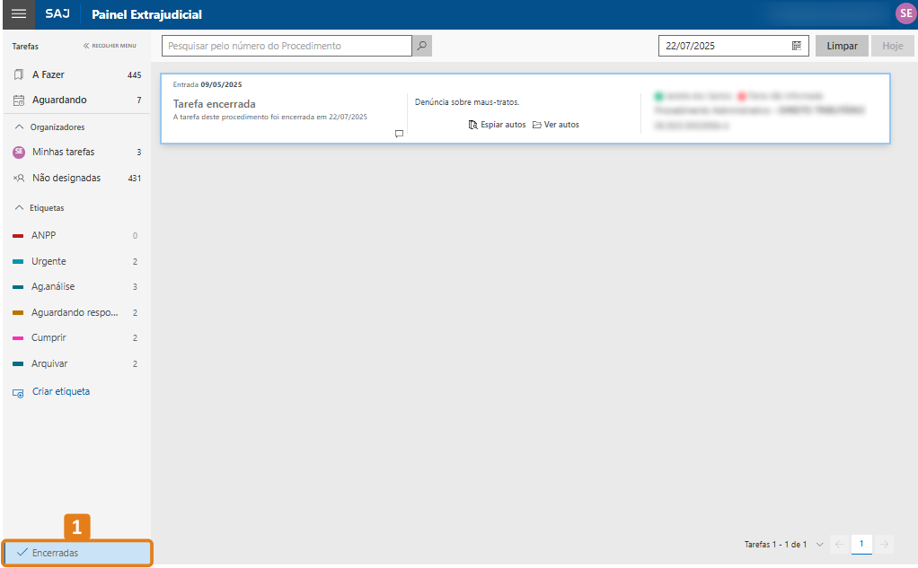Screen dimensions: 918x568
Task: Open the date picker calendar icon
Action: (x=797, y=46)
